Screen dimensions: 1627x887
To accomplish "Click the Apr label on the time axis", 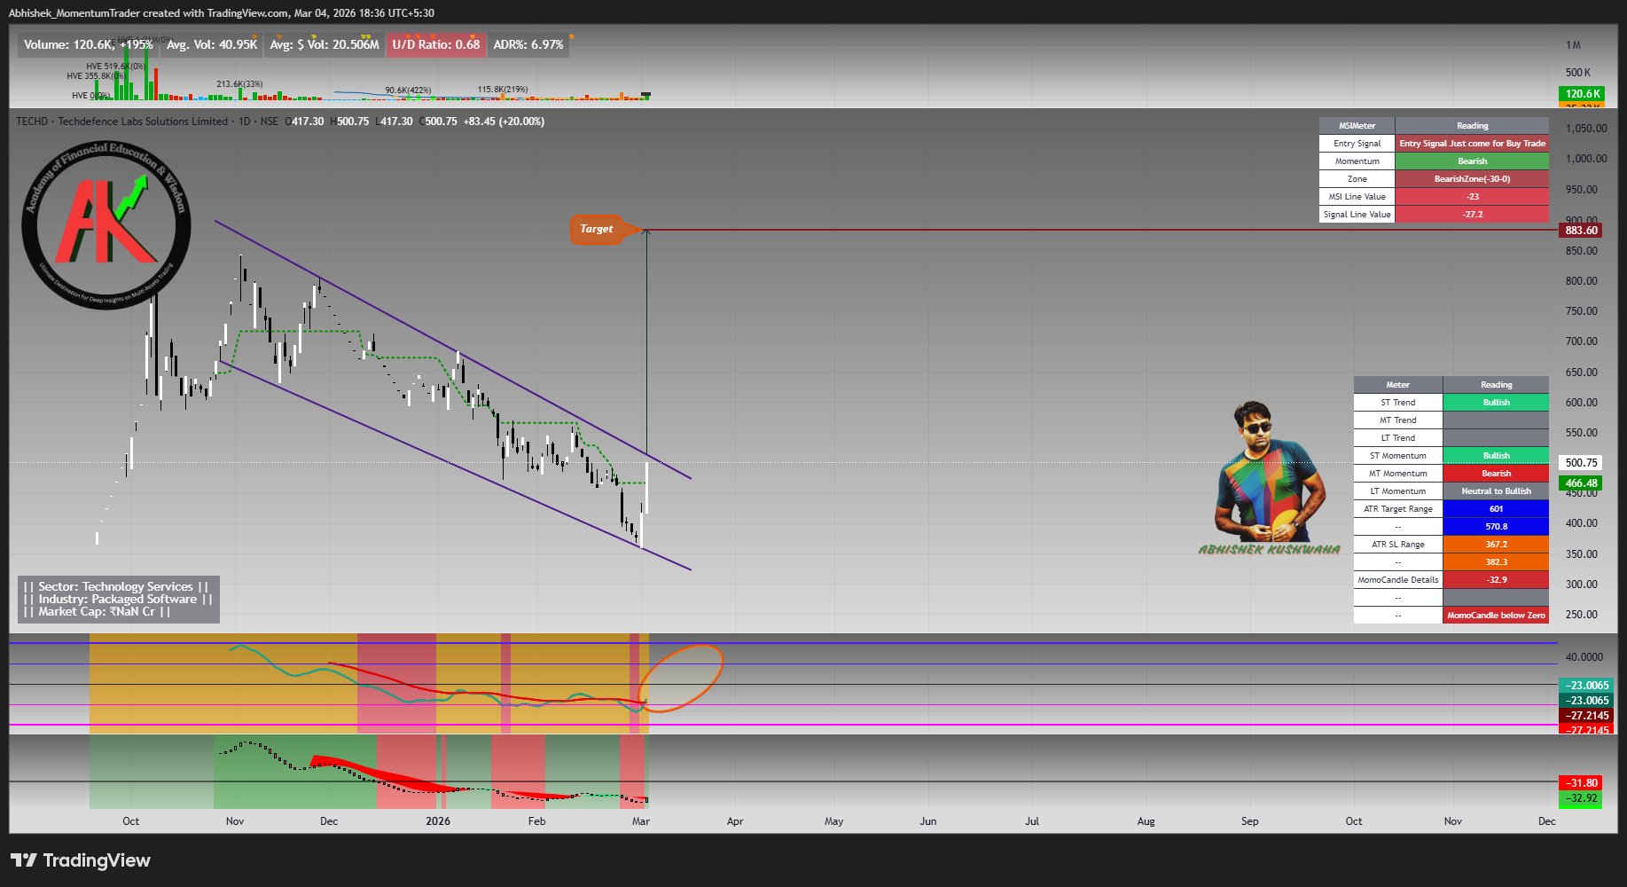I will (735, 821).
